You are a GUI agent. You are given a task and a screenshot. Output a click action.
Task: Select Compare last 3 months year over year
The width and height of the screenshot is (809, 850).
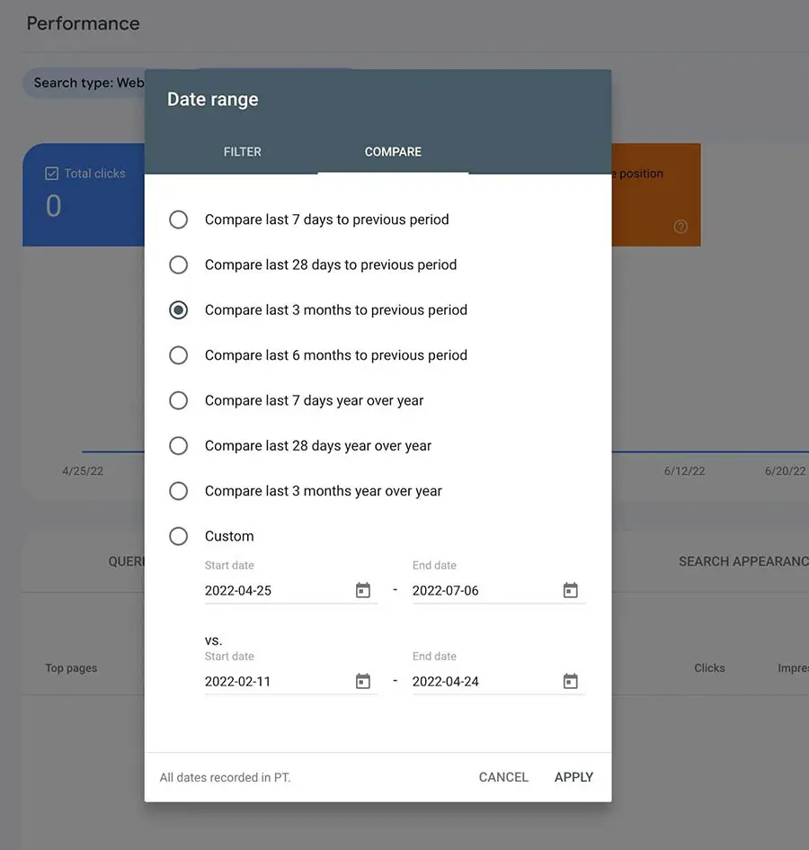179,491
